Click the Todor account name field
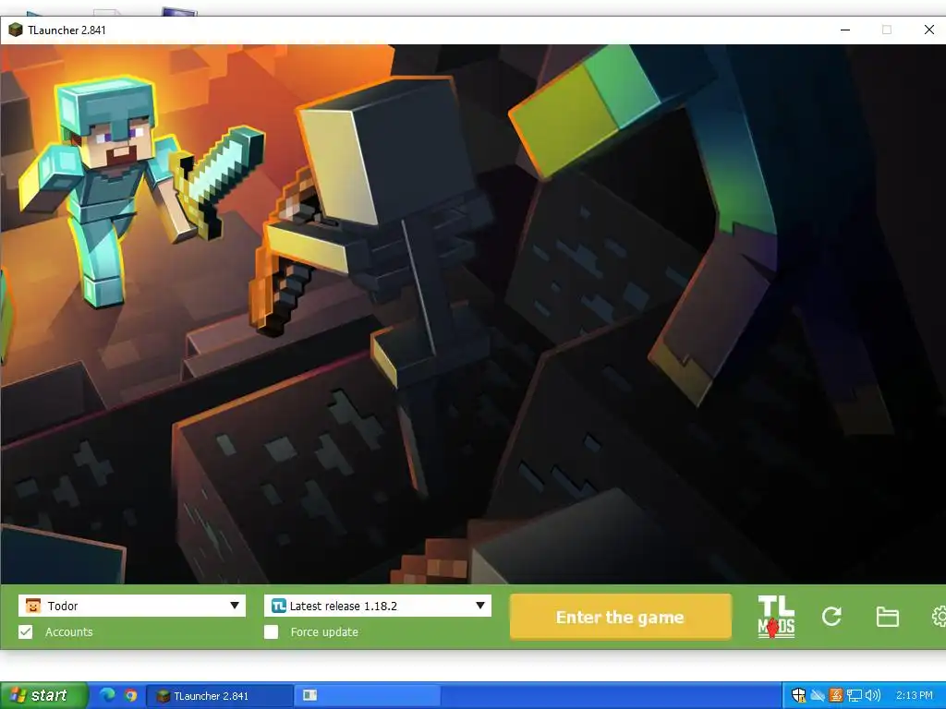Screen dimensions: 946x709 point(131,606)
